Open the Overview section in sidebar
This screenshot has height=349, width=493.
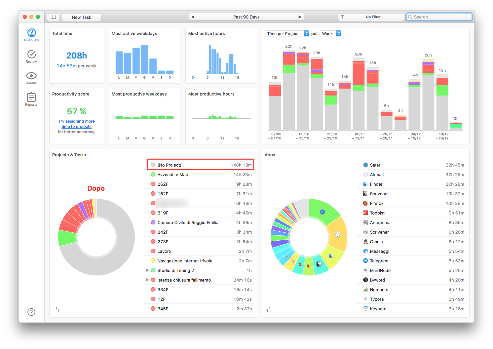tap(31, 35)
